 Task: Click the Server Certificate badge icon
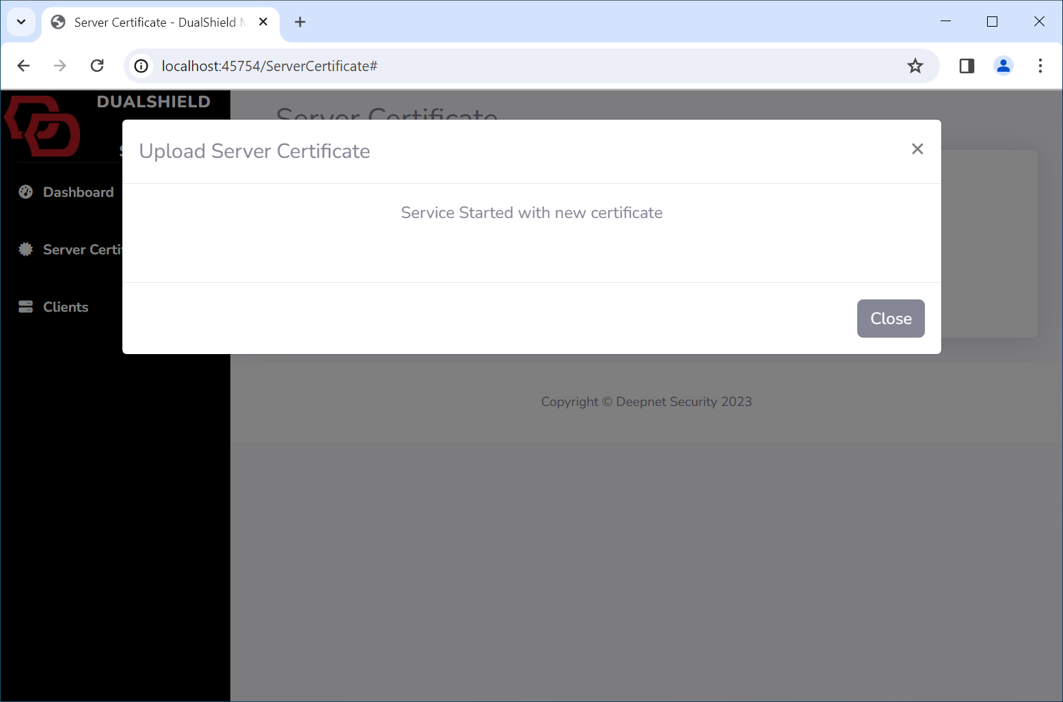click(x=26, y=249)
